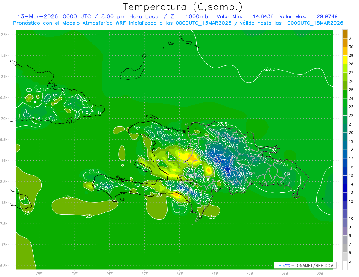Click the '18' value on the color scale

click(x=351, y=150)
